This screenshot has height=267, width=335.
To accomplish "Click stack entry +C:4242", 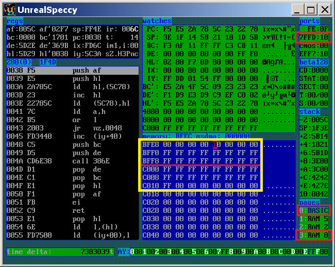I will click(x=314, y=177).
